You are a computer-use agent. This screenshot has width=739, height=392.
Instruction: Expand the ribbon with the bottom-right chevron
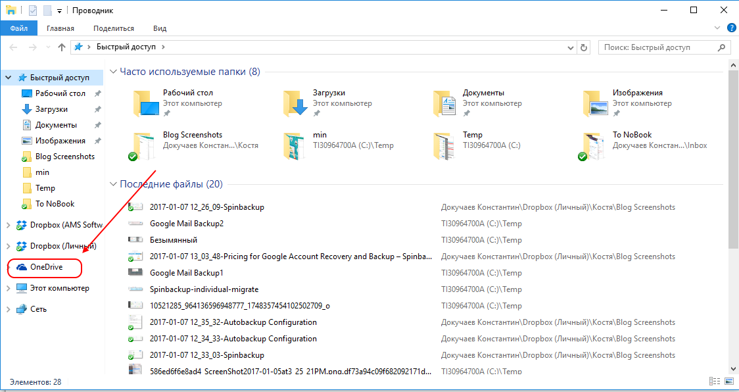pos(717,28)
